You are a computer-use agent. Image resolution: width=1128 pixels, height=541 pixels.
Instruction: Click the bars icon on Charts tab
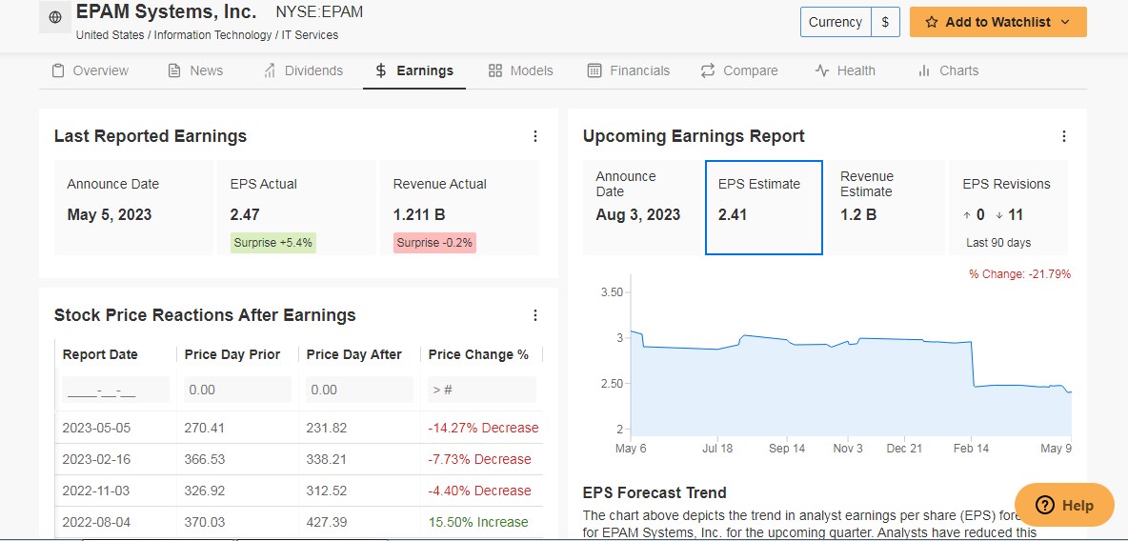click(924, 70)
